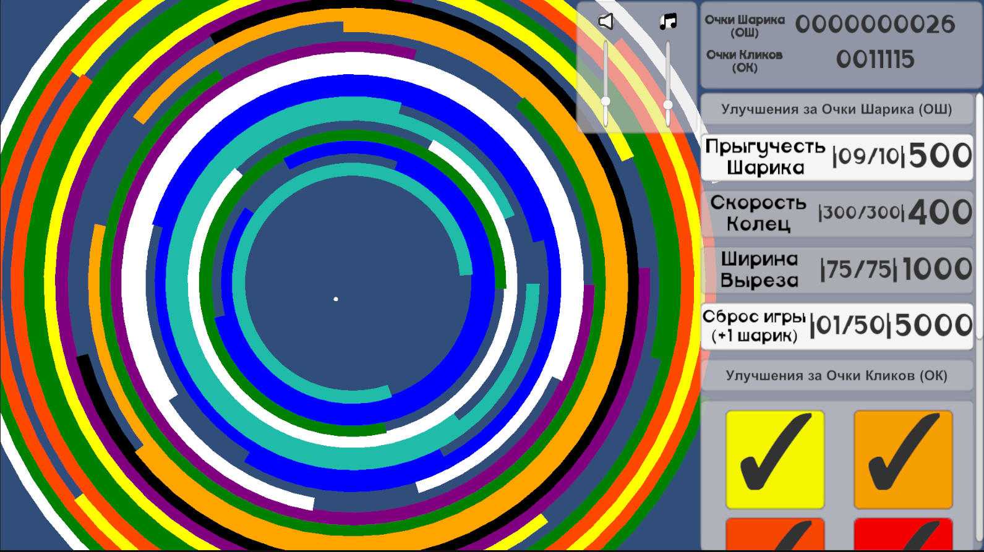The height and width of the screenshot is (552, 984).
Task: Click the 01/50 counter of Сброс игры
Action: pyautogui.click(x=850, y=326)
